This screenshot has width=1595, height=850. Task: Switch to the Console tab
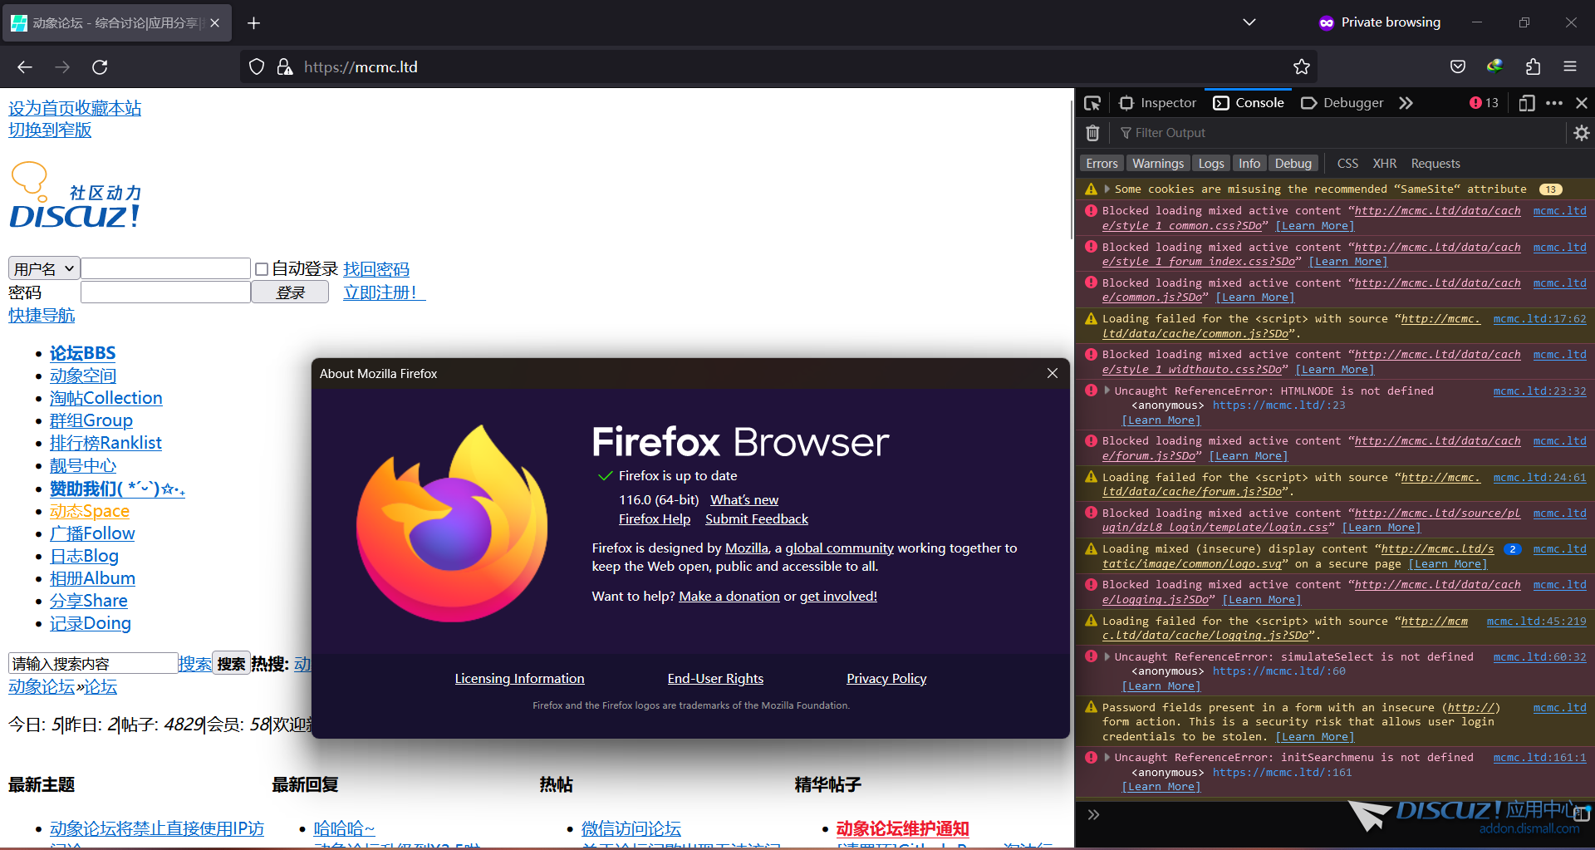pos(1249,103)
